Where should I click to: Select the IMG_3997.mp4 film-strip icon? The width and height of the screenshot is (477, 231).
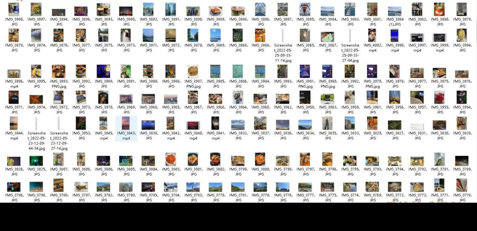[417, 37]
